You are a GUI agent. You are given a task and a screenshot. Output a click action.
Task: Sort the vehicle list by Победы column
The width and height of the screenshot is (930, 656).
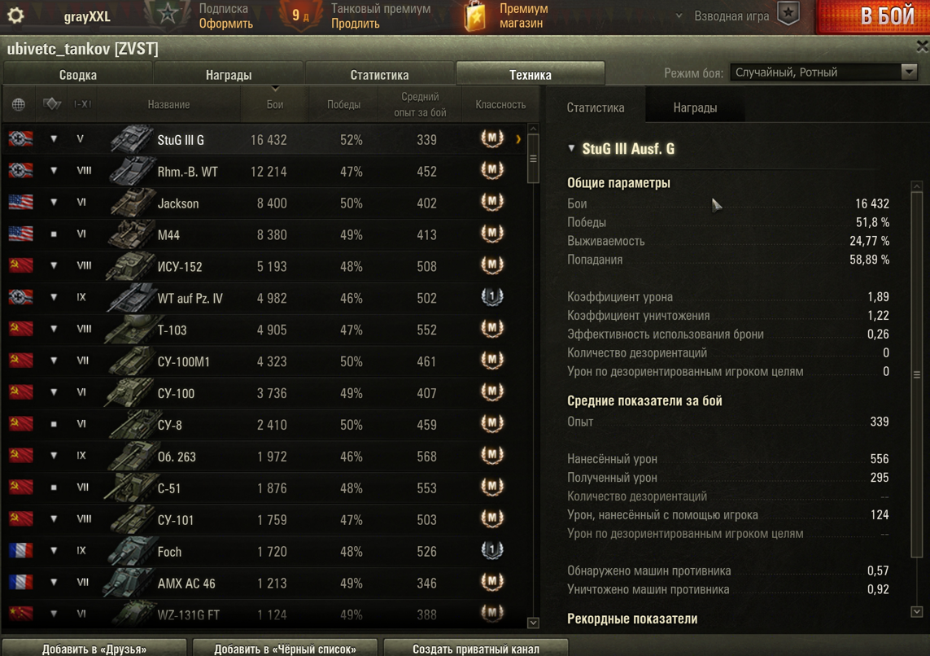click(x=343, y=104)
